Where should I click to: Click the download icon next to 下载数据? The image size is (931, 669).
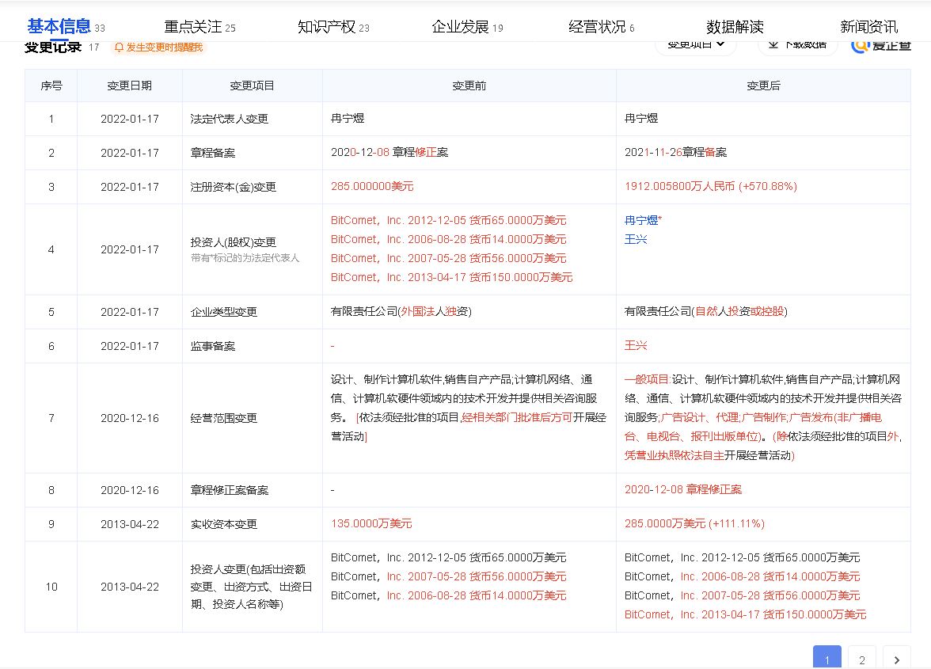[773, 45]
